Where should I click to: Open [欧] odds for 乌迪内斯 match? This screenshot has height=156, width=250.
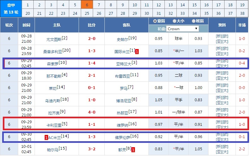point(225,97)
